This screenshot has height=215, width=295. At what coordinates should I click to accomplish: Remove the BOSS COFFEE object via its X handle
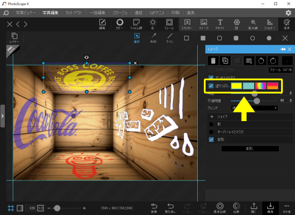point(135,63)
